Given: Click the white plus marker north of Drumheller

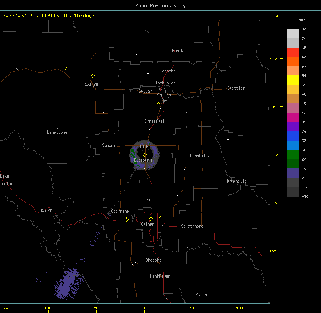Looking at the screenshot, I should [x=228, y=139].
